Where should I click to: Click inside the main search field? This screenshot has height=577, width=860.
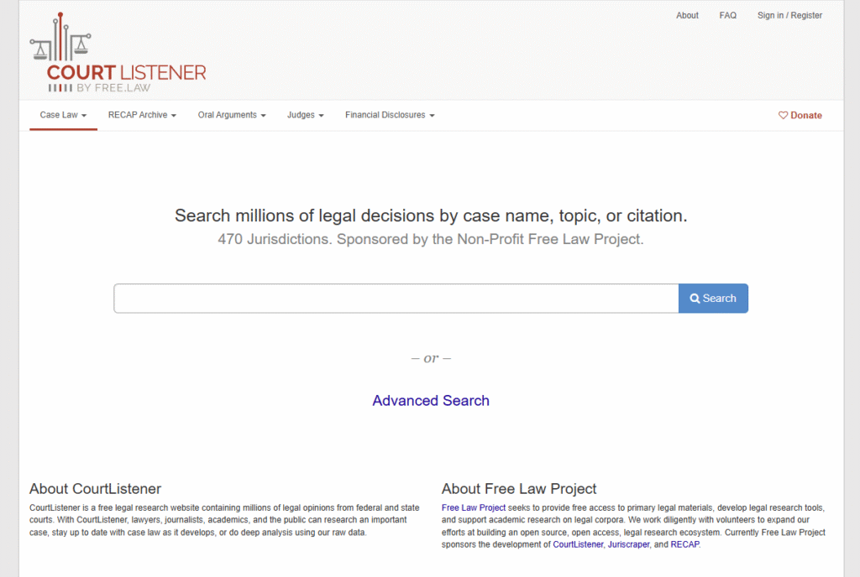pos(396,299)
